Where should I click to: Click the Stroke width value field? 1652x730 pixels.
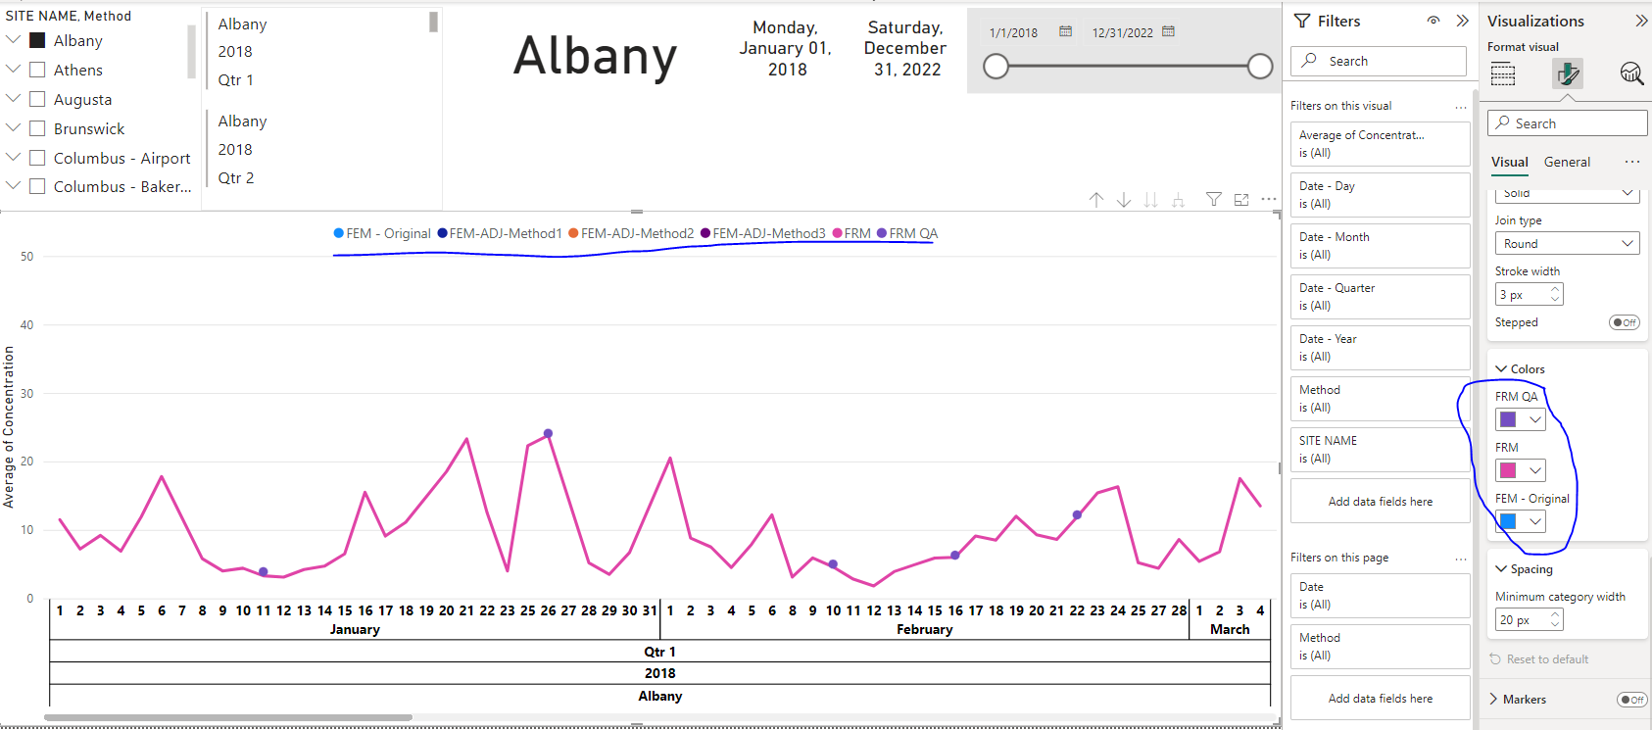tap(1530, 295)
